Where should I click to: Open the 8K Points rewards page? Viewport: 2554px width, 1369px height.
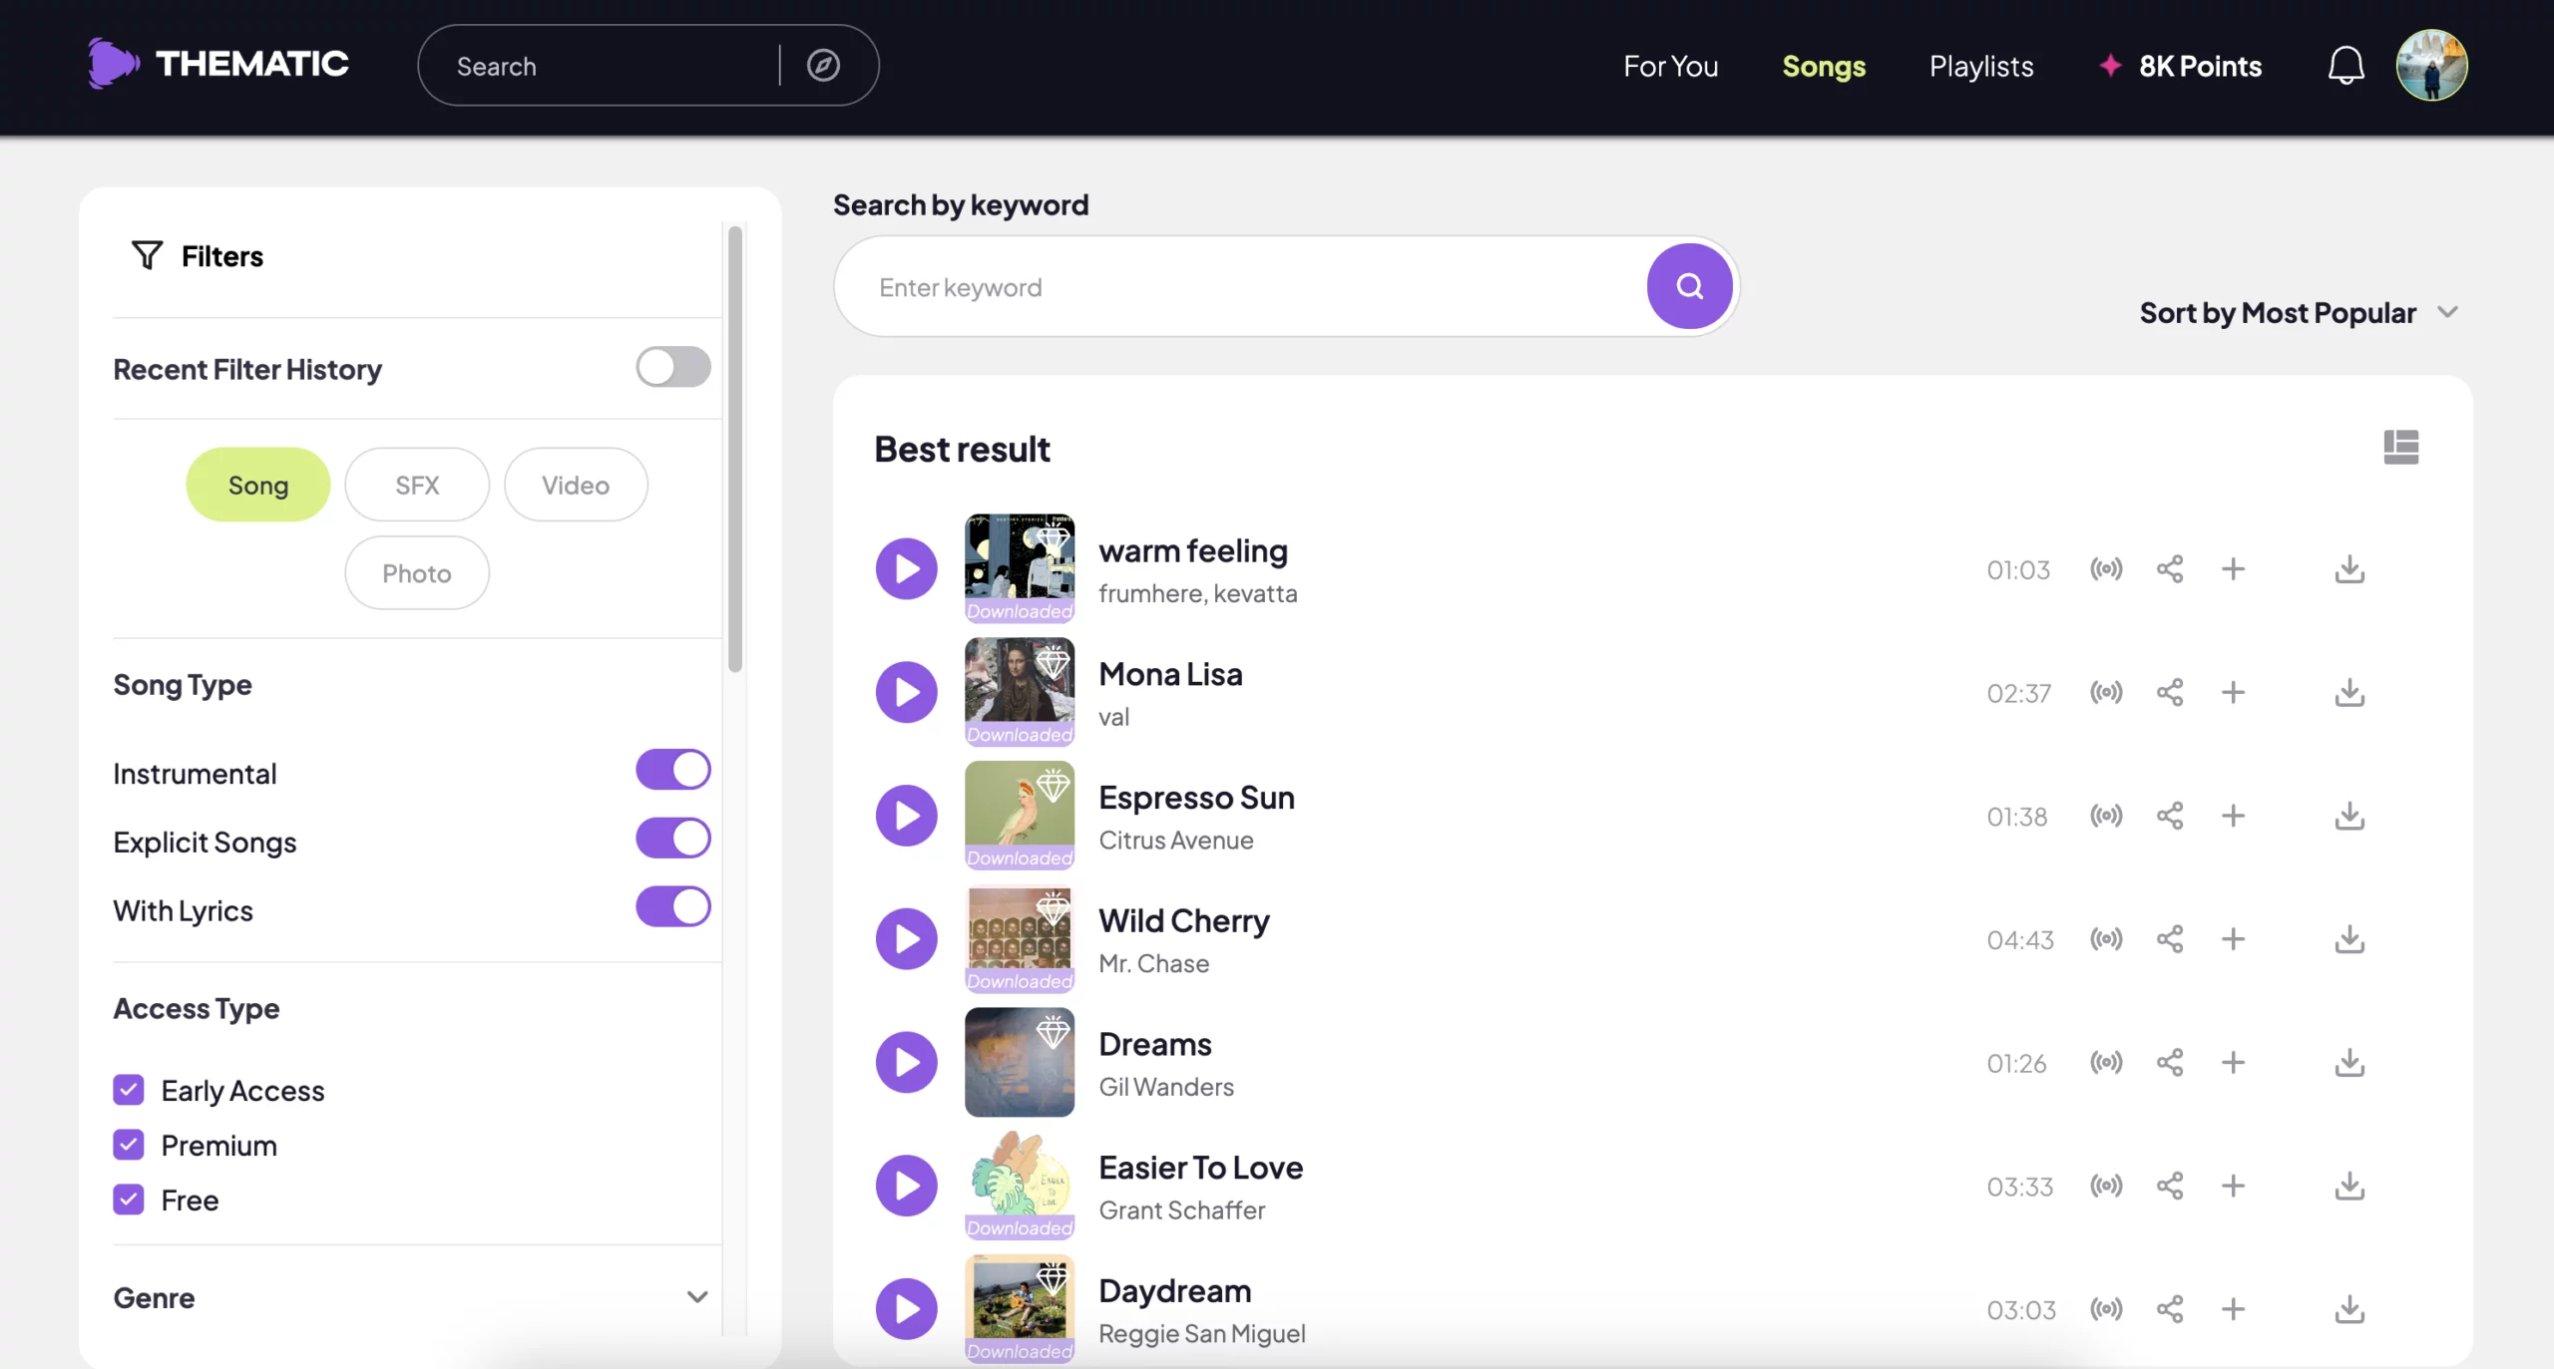coord(2181,65)
